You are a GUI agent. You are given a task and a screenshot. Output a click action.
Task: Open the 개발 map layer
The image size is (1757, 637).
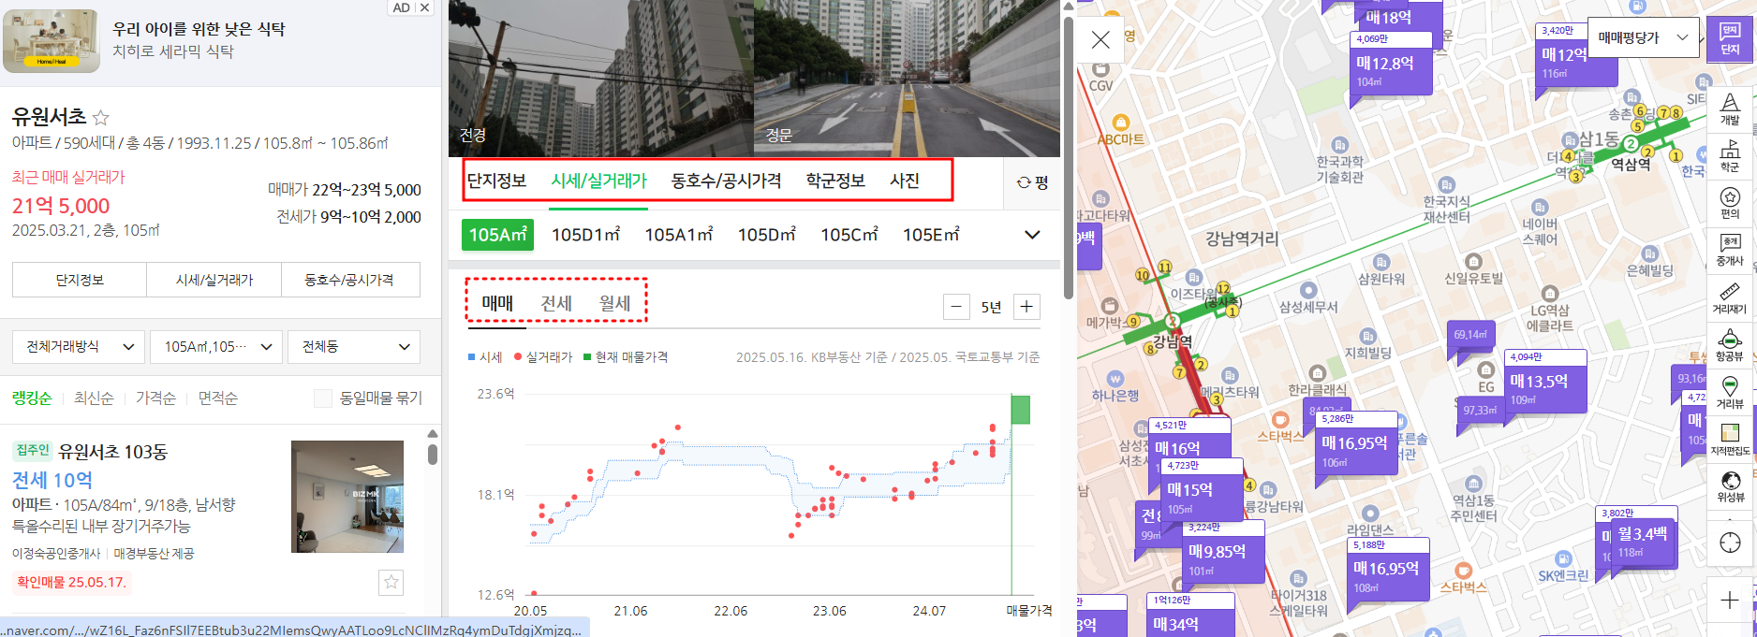click(1730, 109)
